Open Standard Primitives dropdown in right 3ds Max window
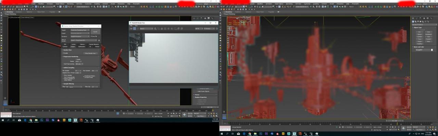Viewport: 438px width, 136px height. (424, 24)
